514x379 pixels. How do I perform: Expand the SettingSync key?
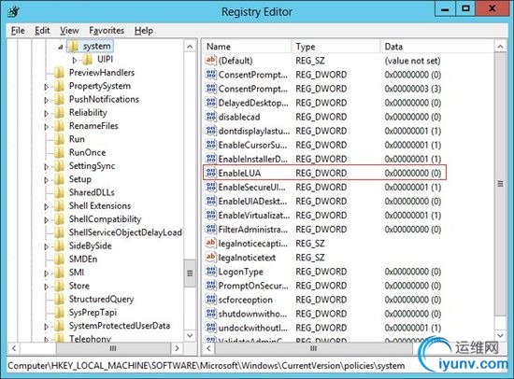[46, 167]
